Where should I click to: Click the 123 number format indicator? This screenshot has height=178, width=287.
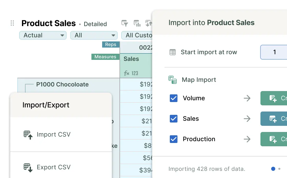tap(135, 73)
